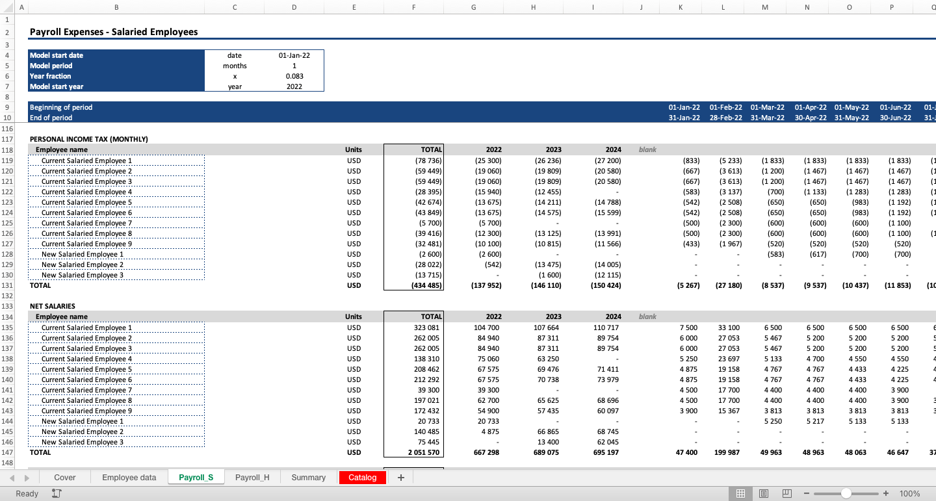This screenshot has height=501, width=936.
Task: Select New Salaried Employee 2 in net salaries
Action: tap(116, 431)
